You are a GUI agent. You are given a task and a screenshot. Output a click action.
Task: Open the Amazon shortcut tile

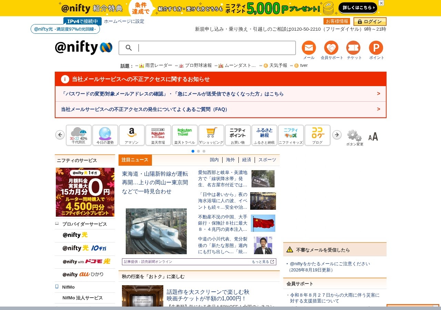(132, 135)
